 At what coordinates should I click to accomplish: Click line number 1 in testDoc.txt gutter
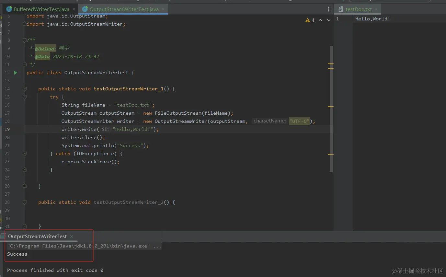pyautogui.click(x=337, y=19)
